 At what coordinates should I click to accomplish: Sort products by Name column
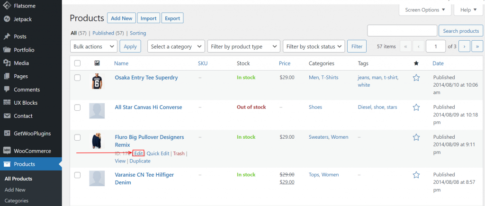tap(121, 63)
